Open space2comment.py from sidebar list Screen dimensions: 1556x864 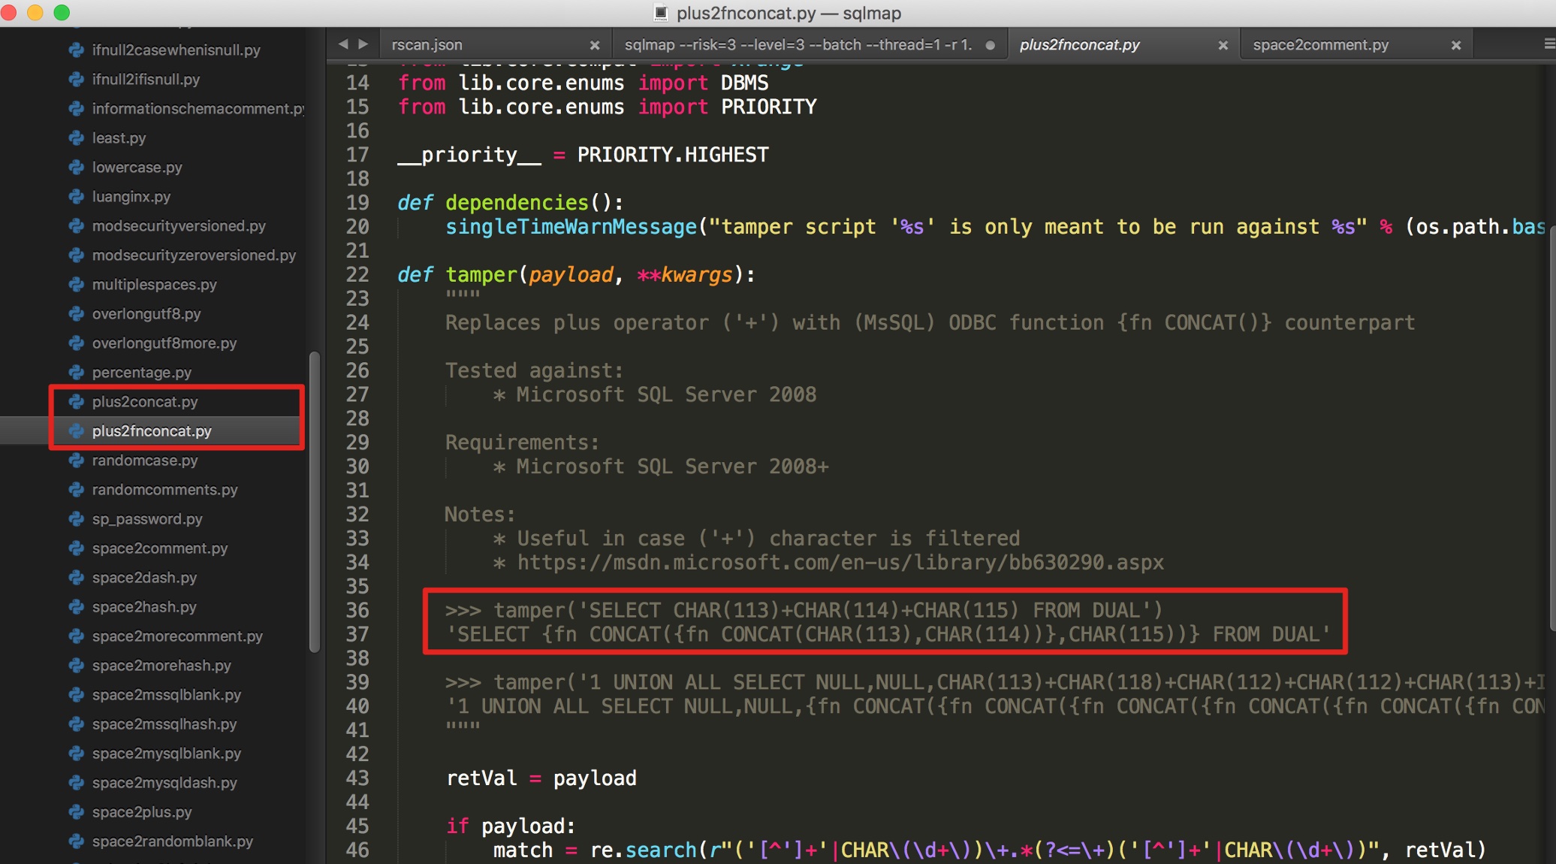point(160,548)
